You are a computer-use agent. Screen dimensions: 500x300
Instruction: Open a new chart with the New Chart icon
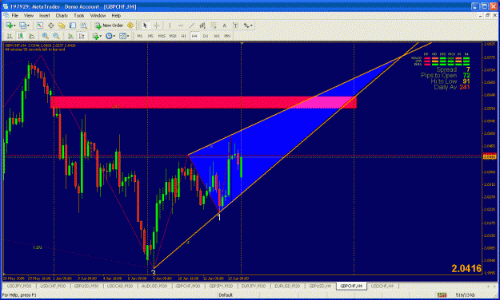coord(10,26)
